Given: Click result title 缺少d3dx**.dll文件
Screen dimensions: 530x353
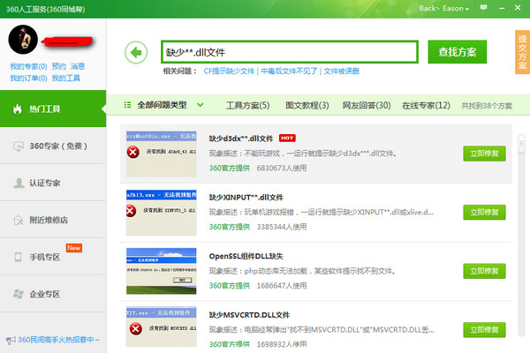Looking at the screenshot, I should [x=241, y=139].
